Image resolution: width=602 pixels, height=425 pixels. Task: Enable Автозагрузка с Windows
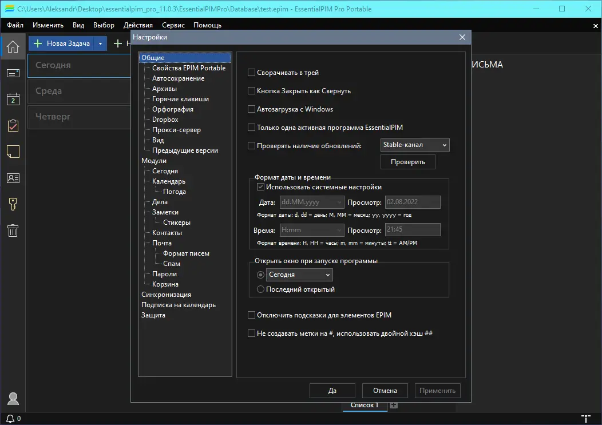pos(251,109)
